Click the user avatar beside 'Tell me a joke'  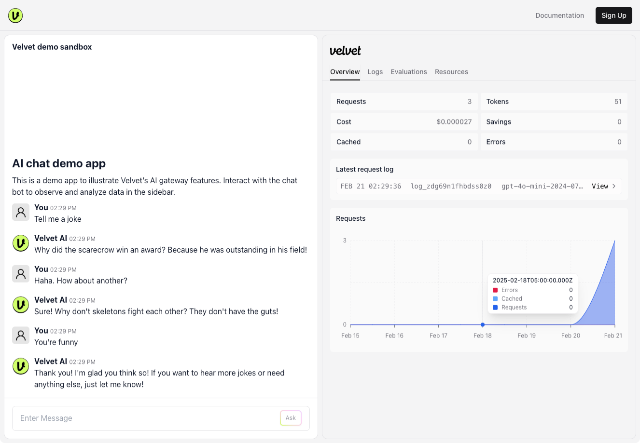[21, 212]
